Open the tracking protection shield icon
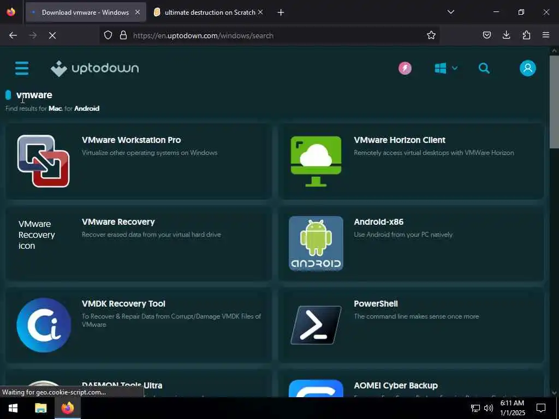This screenshot has height=419, width=559. pos(108,35)
